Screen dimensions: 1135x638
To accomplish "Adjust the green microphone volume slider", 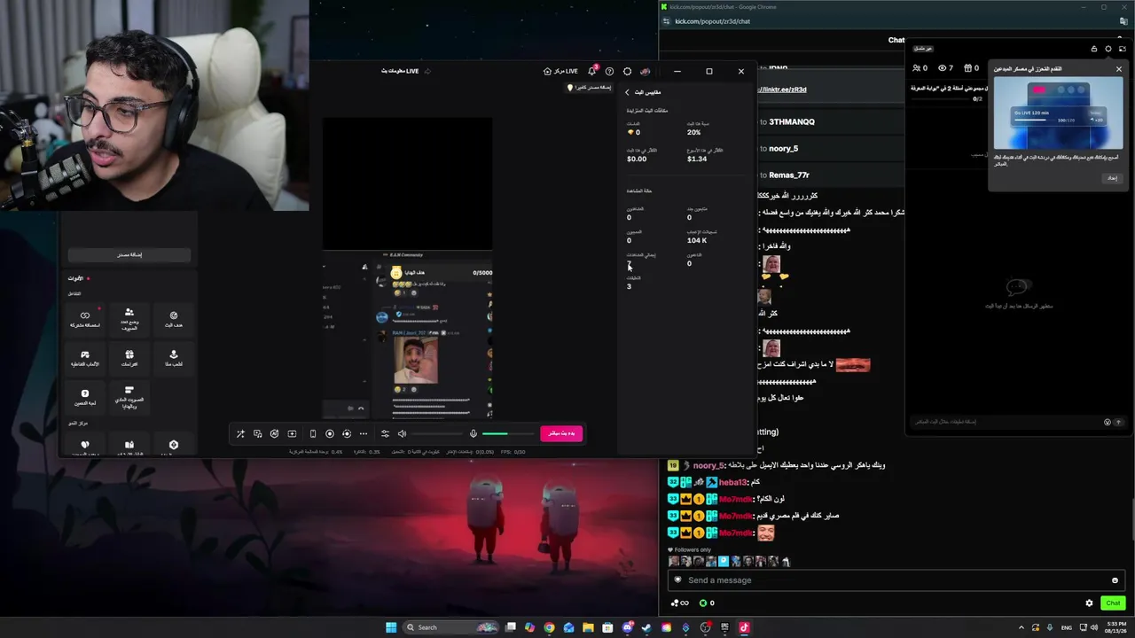I will click(x=506, y=433).
